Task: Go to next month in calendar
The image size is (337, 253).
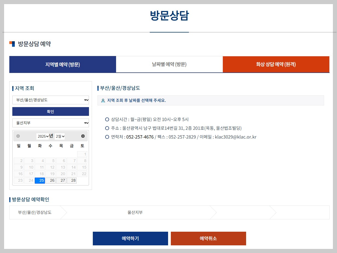Action: click(83, 136)
